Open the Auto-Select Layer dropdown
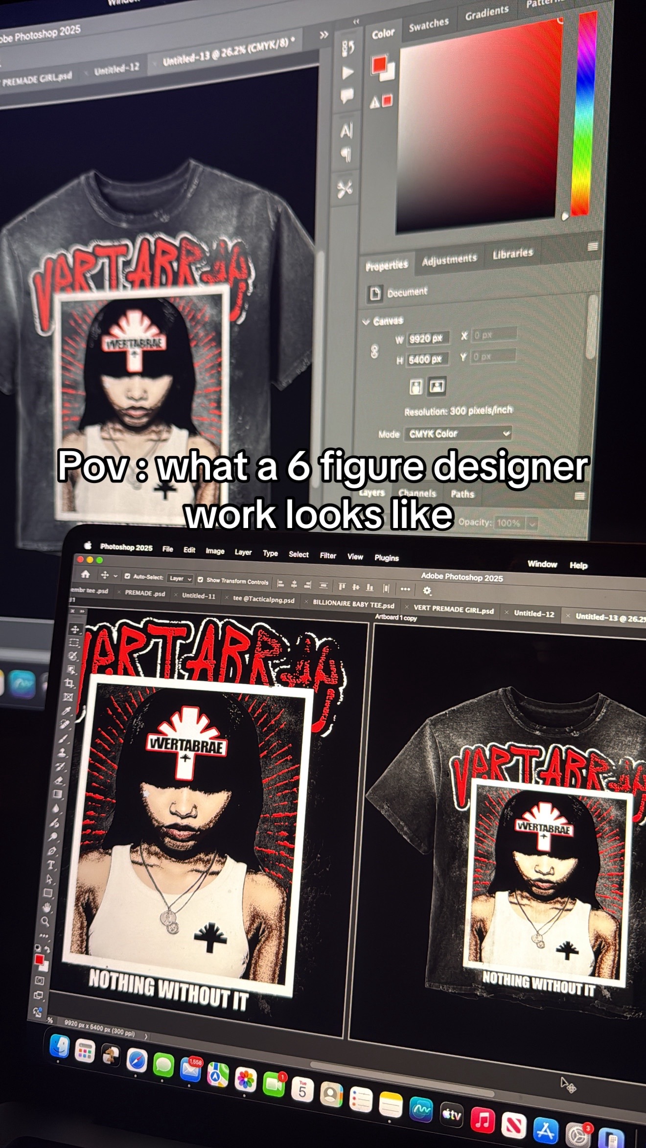Viewport: 646px width, 1148px height. 181,578
